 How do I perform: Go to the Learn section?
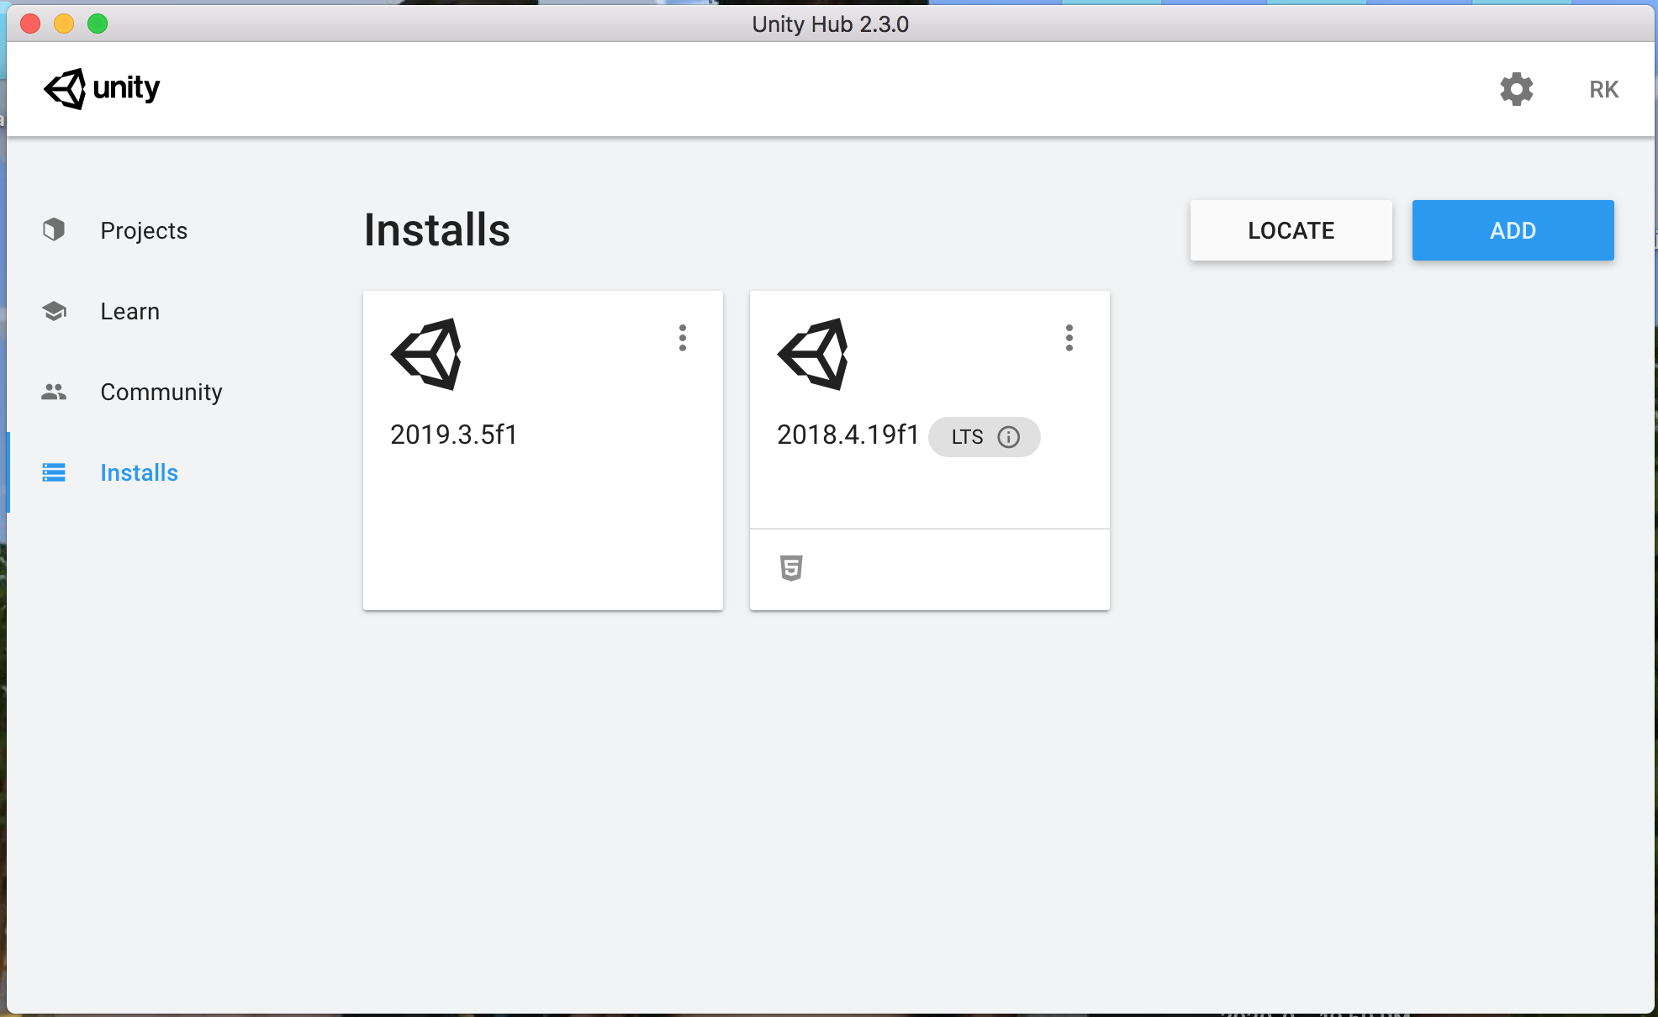click(x=129, y=311)
